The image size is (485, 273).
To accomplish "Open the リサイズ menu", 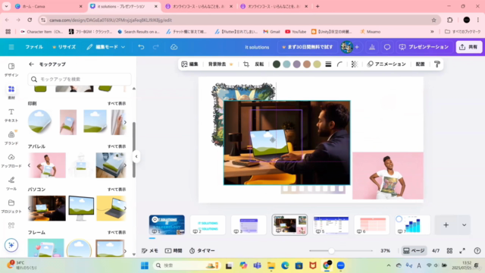I will click(64, 47).
